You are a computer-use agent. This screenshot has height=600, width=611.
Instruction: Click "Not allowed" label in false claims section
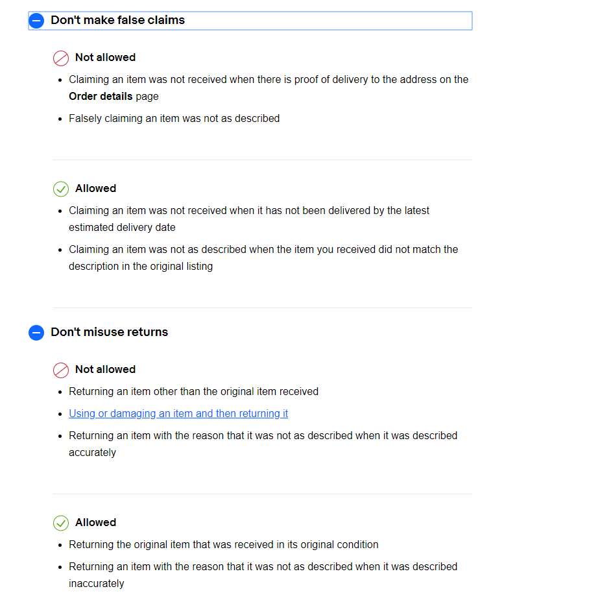point(105,57)
